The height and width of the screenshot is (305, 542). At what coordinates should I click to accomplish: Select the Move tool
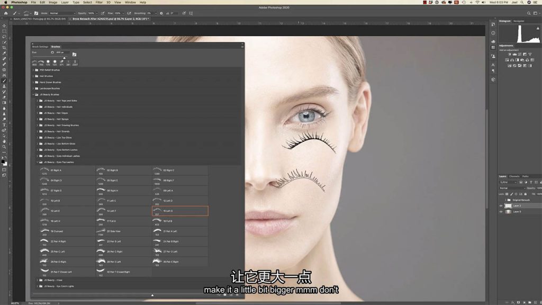coord(4,25)
